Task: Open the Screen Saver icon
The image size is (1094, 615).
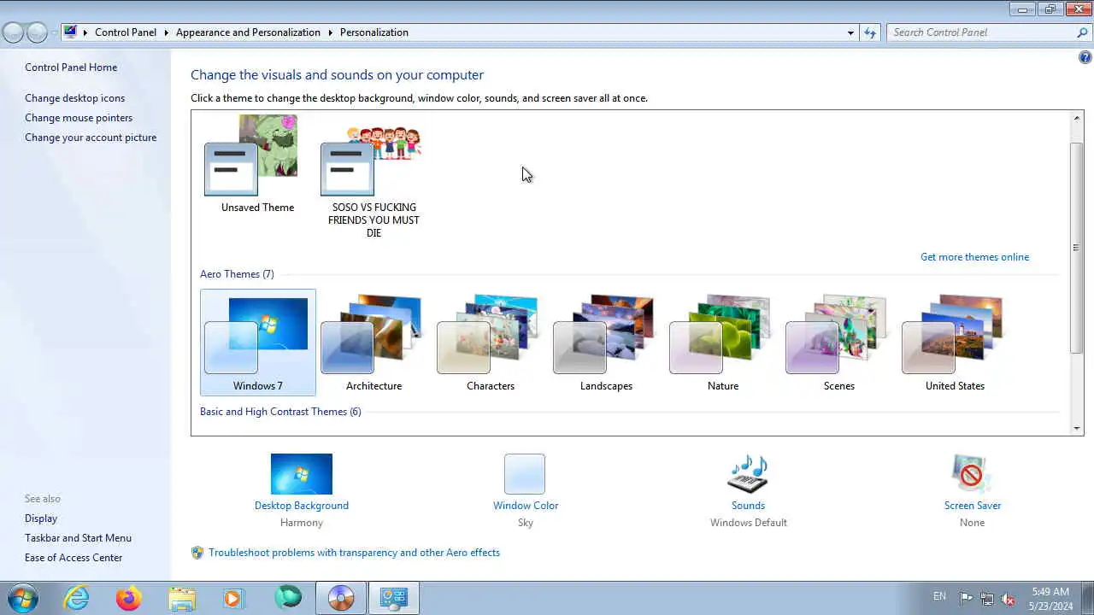Action: [x=972, y=474]
